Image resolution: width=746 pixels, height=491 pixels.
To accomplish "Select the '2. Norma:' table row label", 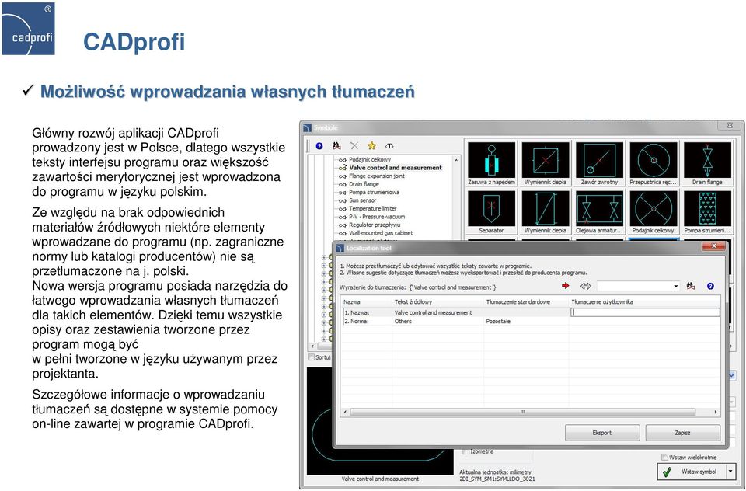I will click(357, 321).
